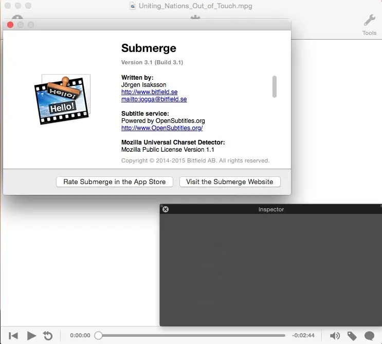Play the video
This screenshot has height=344, width=382.
(31, 336)
